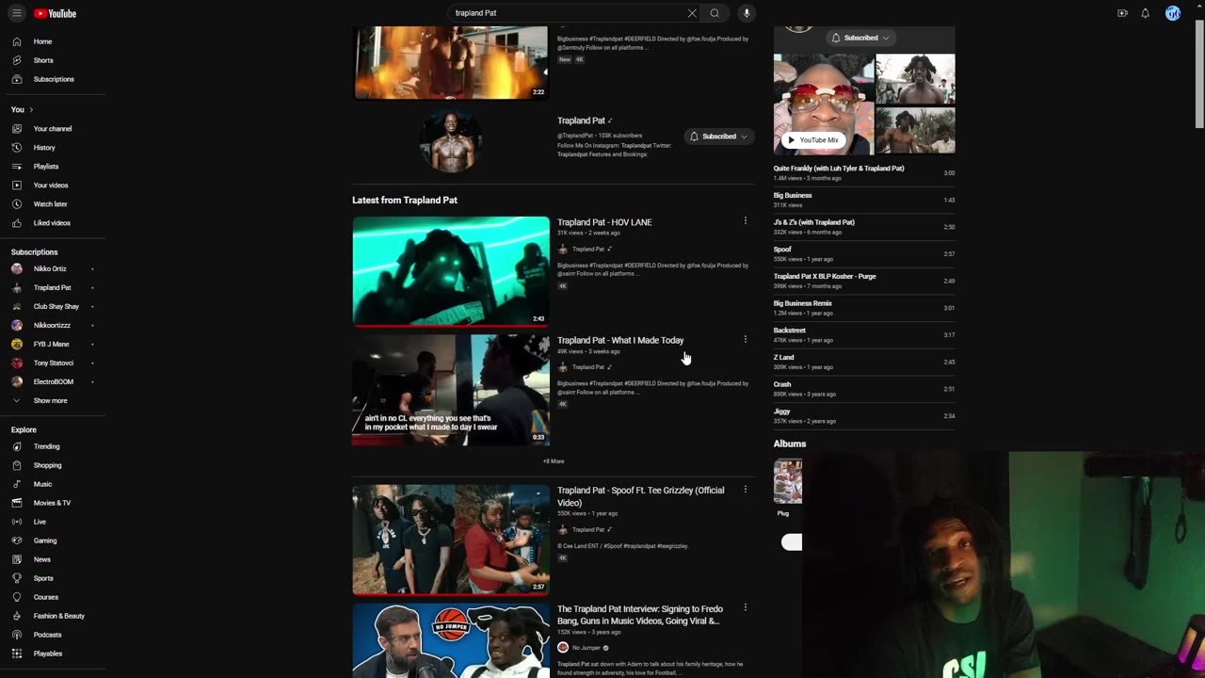Viewport: 1205px width, 678px height.
Task: Play 'Big Business Remix' track
Action: tap(864, 308)
